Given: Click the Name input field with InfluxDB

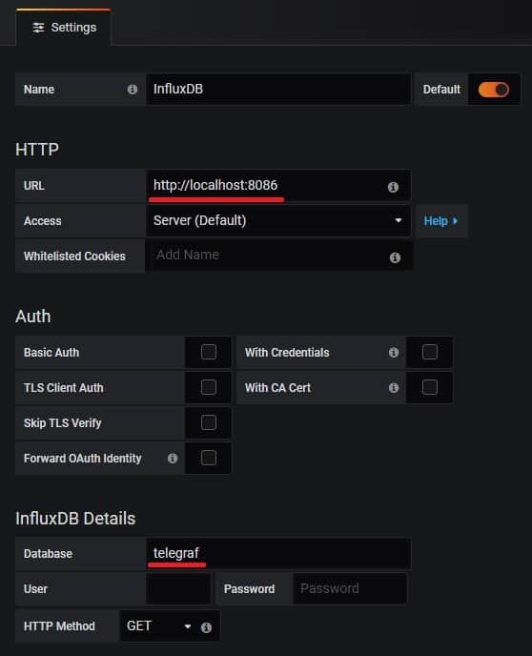Looking at the screenshot, I should [x=278, y=89].
